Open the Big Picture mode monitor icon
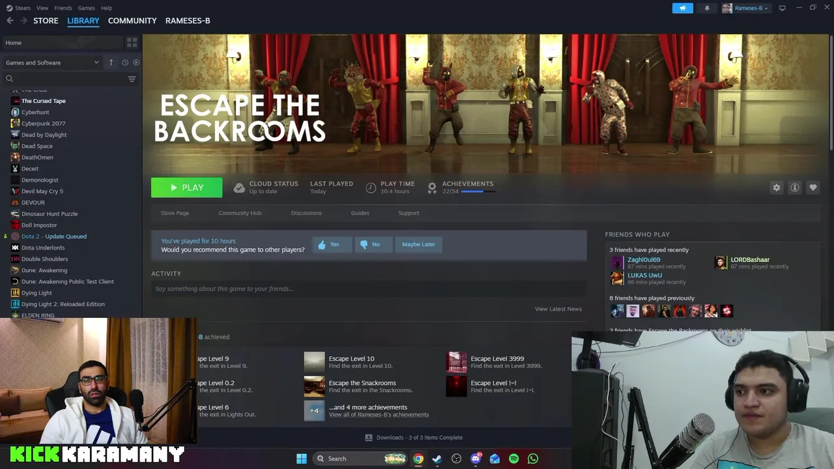Screen dimensions: 834x469 (x=782, y=8)
